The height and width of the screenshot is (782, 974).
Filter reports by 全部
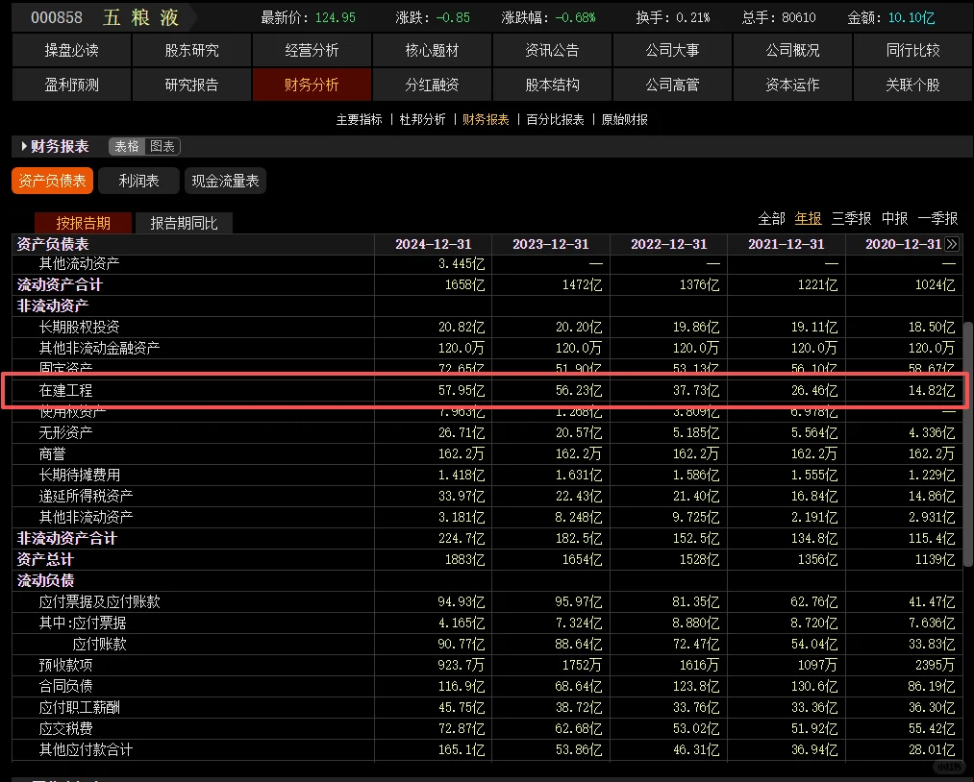click(771, 218)
